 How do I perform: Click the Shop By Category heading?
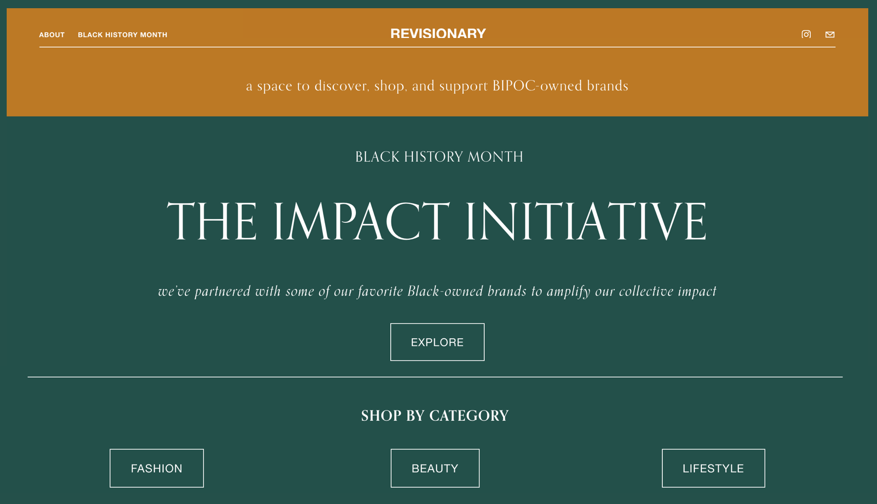434,416
